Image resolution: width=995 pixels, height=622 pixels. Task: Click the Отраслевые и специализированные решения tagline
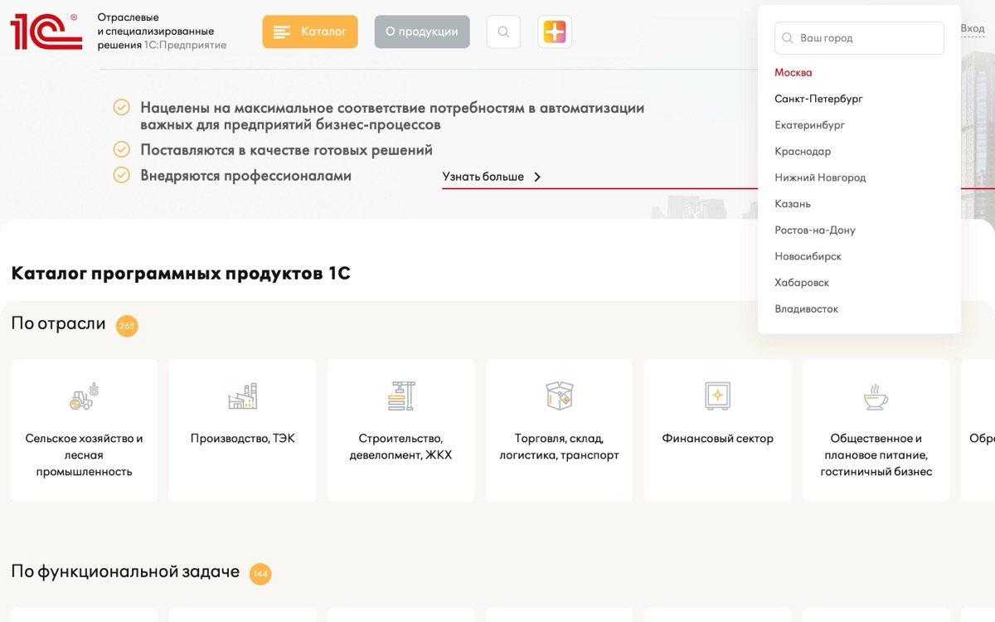coord(162,32)
